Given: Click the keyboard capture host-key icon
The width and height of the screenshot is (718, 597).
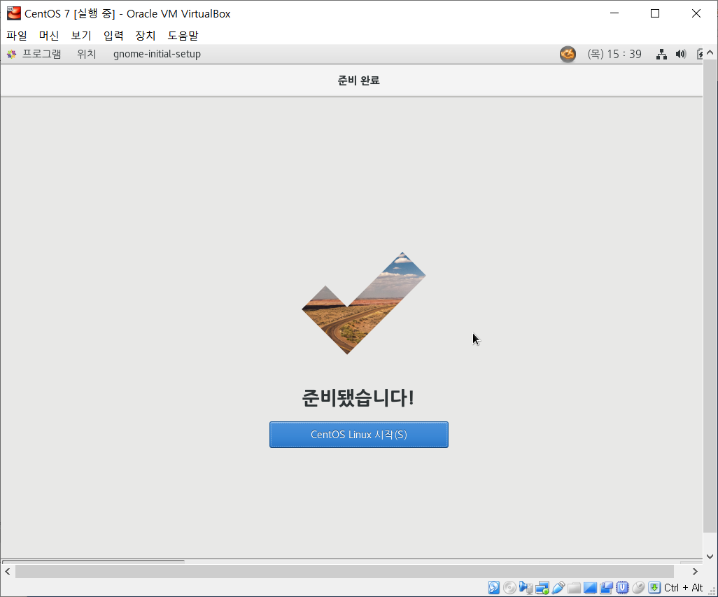Looking at the screenshot, I should (x=654, y=587).
